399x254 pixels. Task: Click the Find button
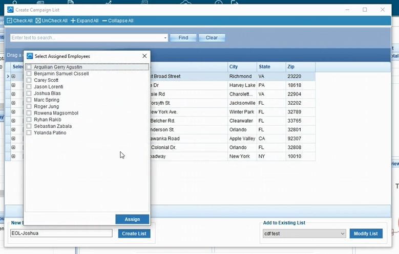tap(183, 38)
